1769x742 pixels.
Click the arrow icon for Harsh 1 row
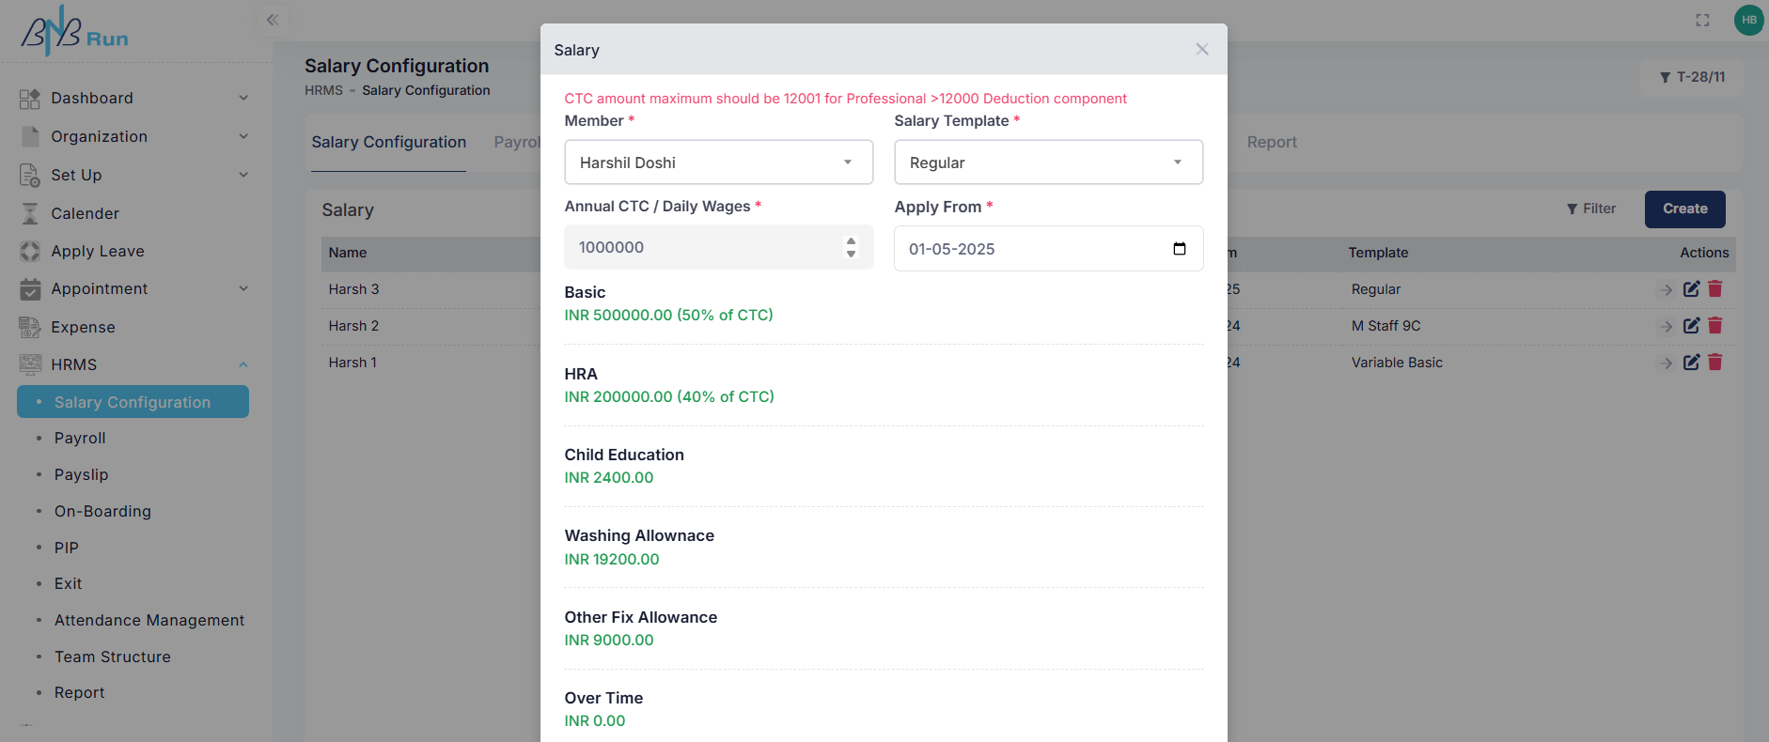pyautogui.click(x=1667, y=363)
